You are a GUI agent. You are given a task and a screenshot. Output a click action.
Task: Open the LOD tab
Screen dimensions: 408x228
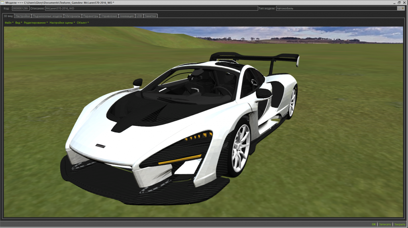(x=139, y=16)
